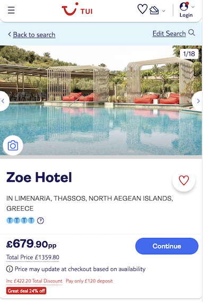The image size is (203, 302).
Task: Click the Login profile icon
Action: point(184,6)
